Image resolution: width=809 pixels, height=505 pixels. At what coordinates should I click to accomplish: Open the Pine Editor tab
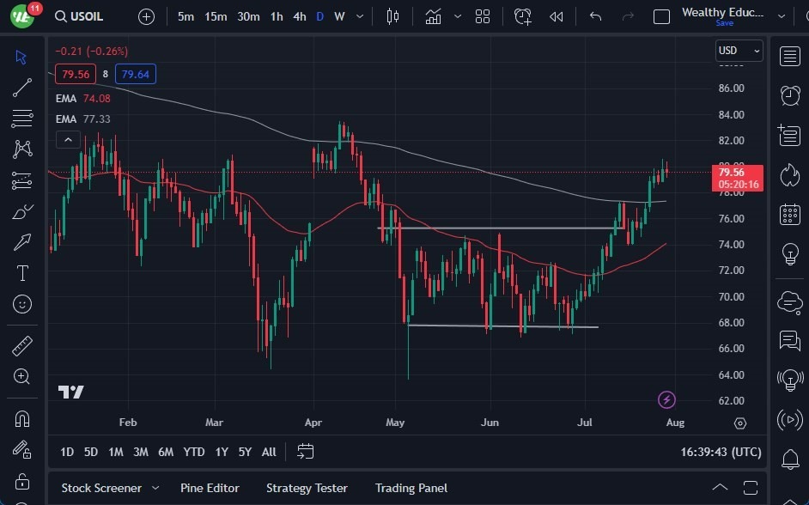tap(210, 488)
